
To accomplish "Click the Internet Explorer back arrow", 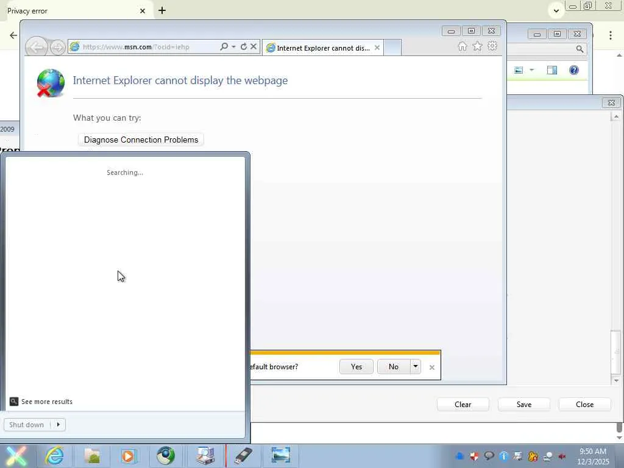I will point(36,48).
